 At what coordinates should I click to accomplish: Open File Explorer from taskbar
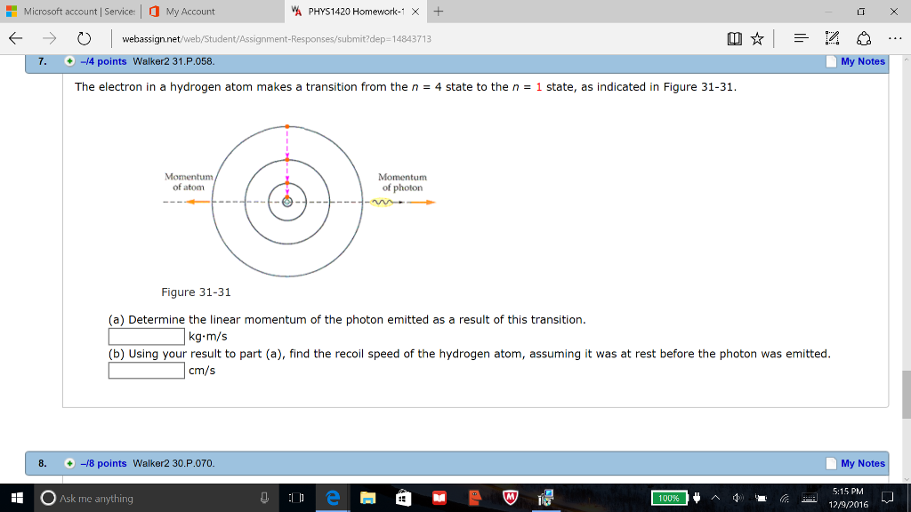(x=367, y=498)
